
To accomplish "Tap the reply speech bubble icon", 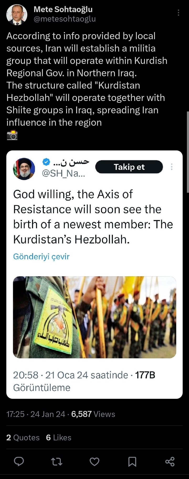I will (19, 461).
